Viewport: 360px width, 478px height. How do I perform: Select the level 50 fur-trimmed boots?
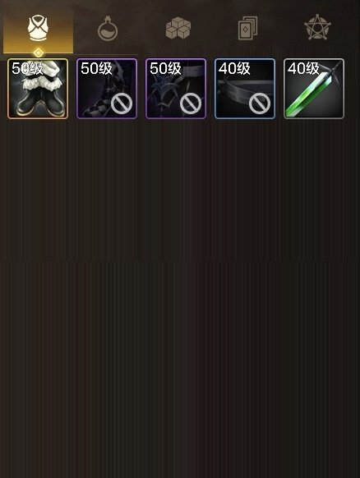pos(38,89)
